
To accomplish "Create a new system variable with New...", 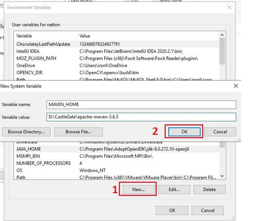I will [139, 189].
